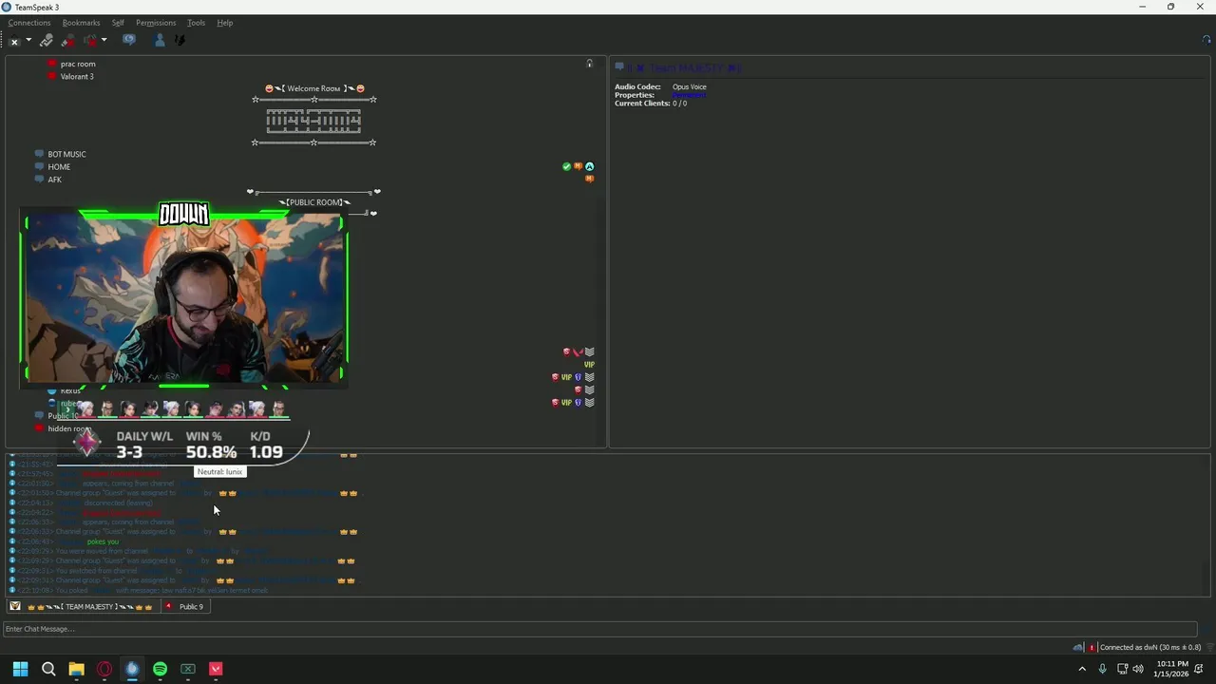Click the toggle subscribe channels bubble icon
1216x684 pixels.
pos(129,40)
